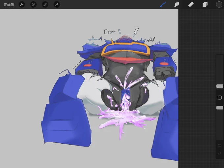Undo the last stroke with the undo arrow
Screen dimensions: 224x168
(x=220, y=145)
